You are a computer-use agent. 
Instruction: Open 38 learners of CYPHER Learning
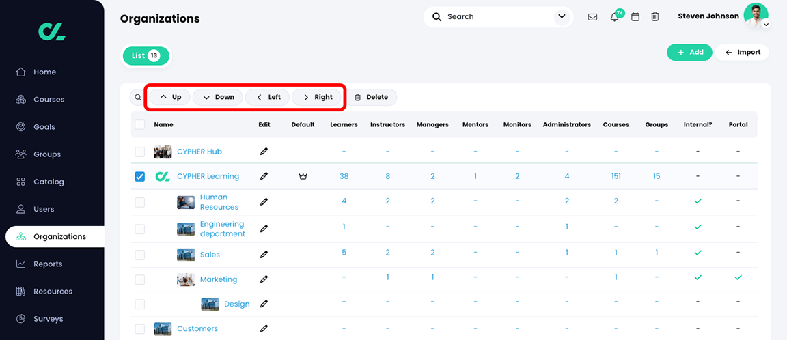pyautogui.click(x=344, y=176)
